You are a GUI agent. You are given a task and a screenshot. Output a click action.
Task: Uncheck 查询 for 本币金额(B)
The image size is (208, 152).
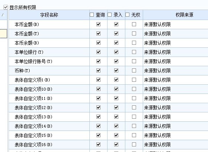click(x=98, y=24)
